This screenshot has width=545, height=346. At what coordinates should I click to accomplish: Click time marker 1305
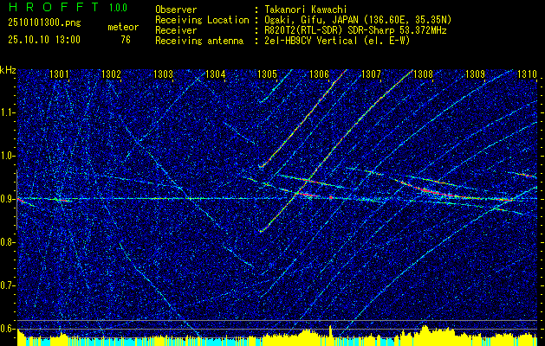(x=267, y=74)
